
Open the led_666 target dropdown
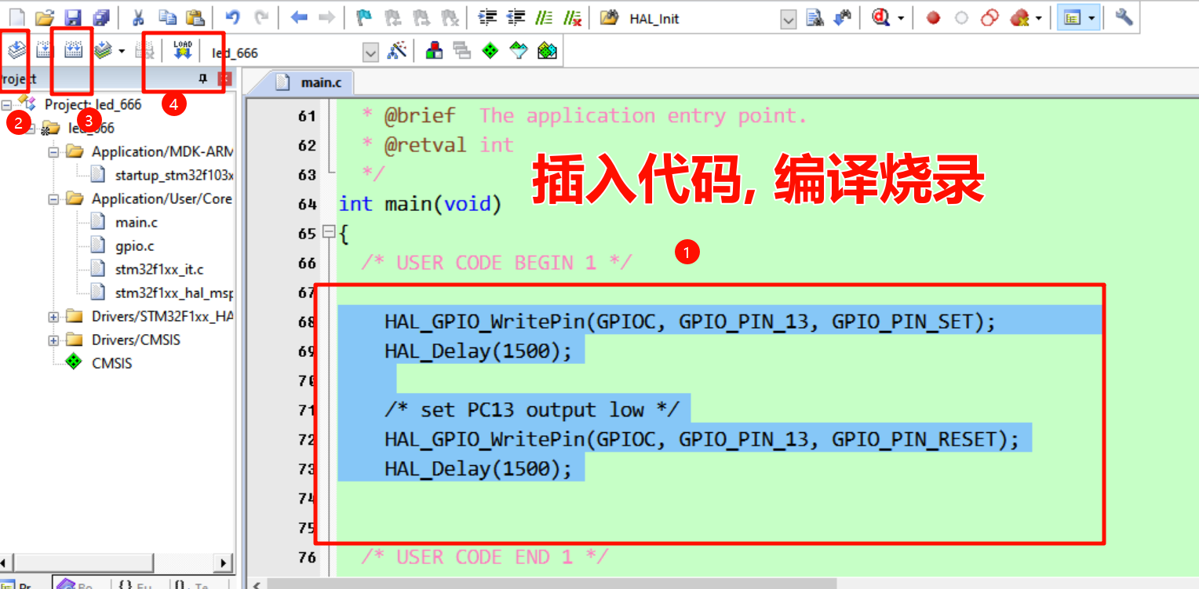tap(370, 53)
